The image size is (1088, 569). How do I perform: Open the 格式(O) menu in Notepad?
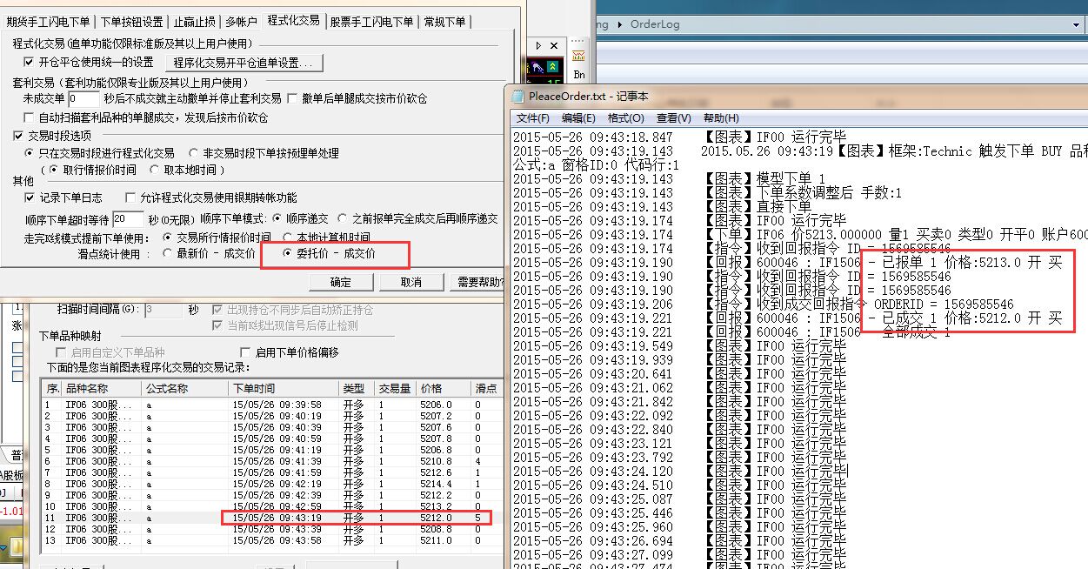625,118
